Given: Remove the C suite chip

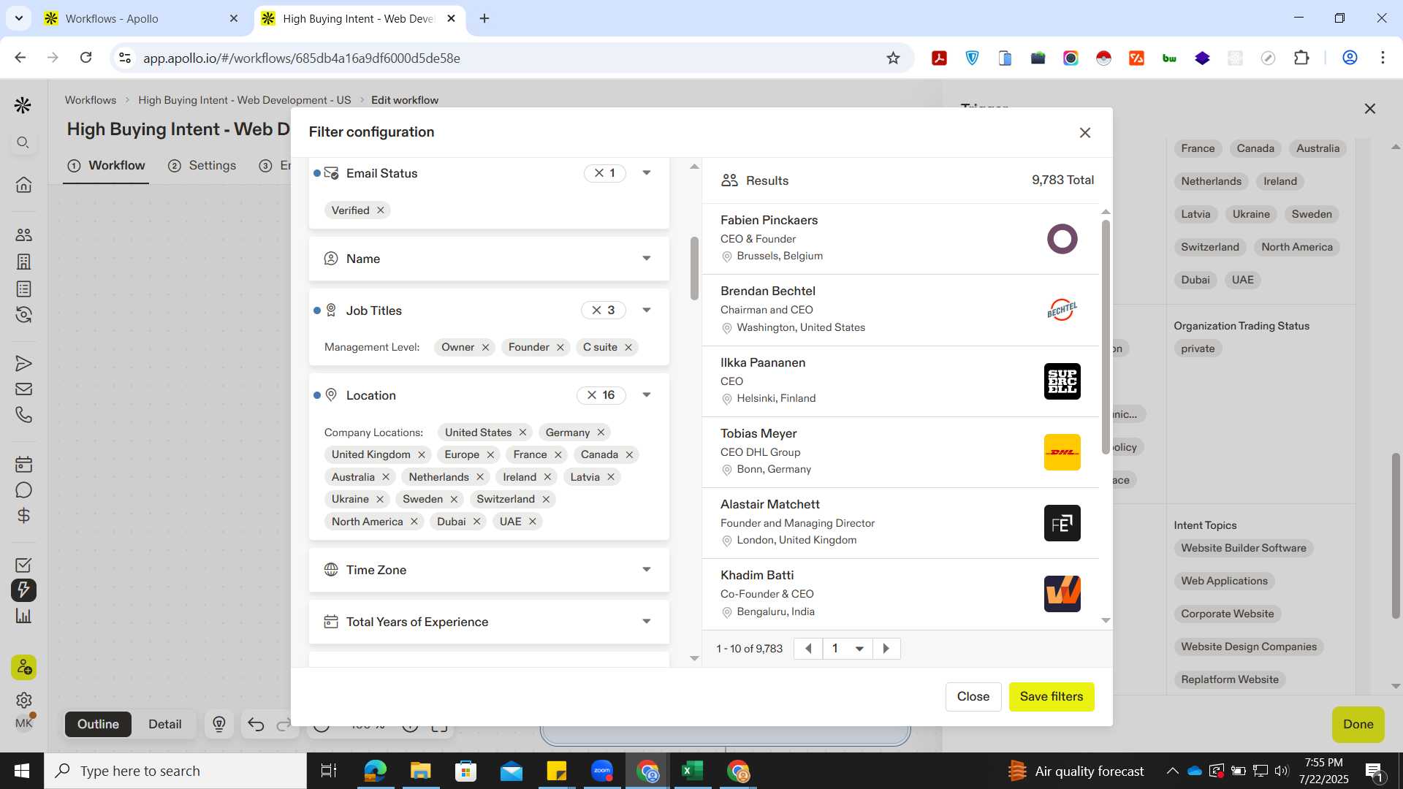Looking at the screenshot, I should click(x=628, y=347).
